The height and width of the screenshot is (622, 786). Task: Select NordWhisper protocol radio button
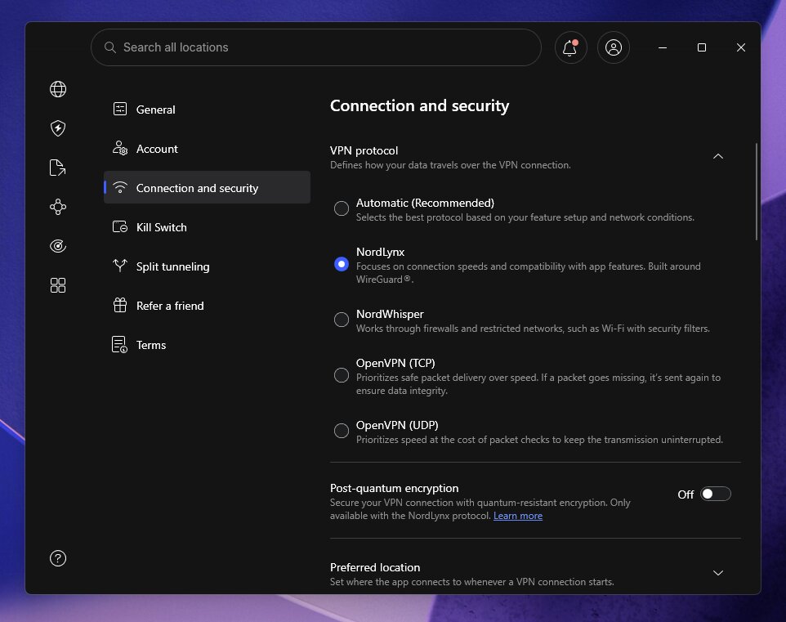click(x=342, y=320)
